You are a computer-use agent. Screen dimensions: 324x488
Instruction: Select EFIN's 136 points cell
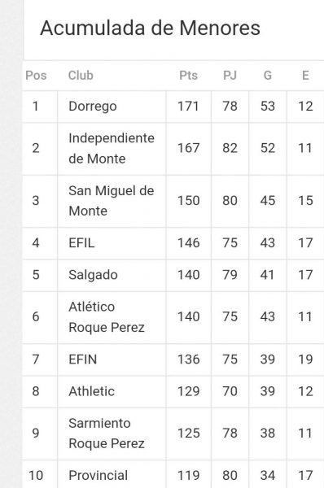[x=189, y=359]
